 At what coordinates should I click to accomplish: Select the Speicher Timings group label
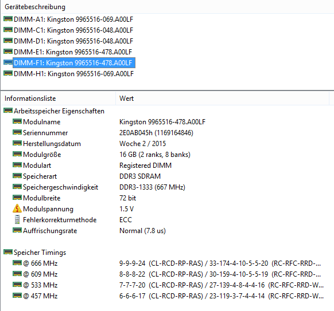point(40,253)
